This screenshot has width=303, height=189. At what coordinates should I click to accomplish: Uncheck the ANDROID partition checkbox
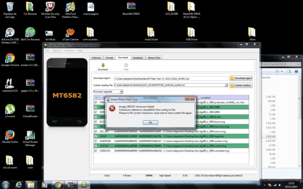click(95, 141)
